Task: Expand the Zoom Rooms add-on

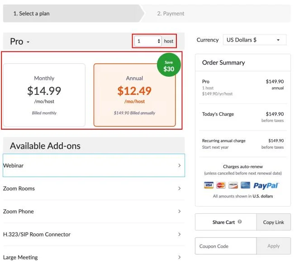Action: coord(94,188)
